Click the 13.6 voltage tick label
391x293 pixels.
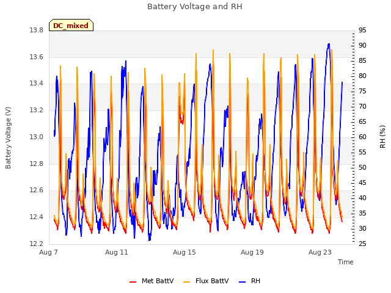point(37,57)
